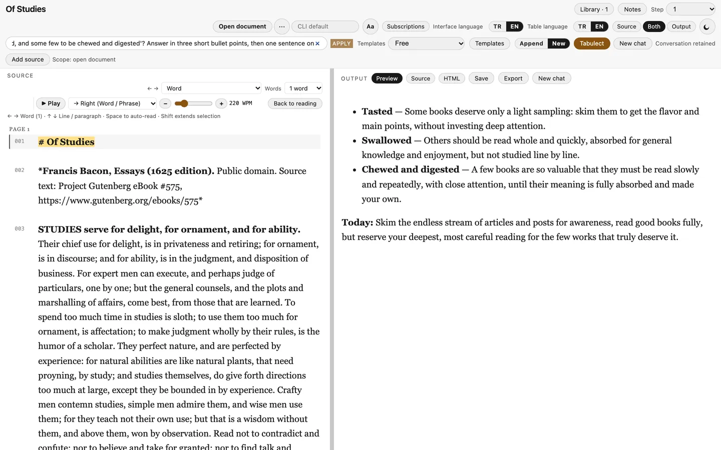This screenshot has width=721, height=450.
Task: Clear the prompt with the x icon
Action: pos(317,43)
